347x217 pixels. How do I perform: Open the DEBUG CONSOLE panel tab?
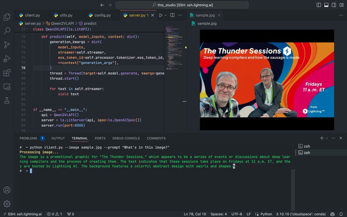click(x=126, y=138)
